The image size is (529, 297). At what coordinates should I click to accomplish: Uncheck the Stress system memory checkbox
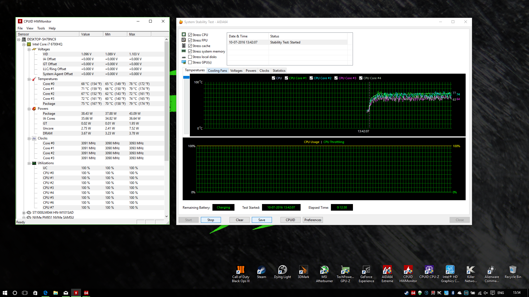pyautogui.click(x=190, y=51)
